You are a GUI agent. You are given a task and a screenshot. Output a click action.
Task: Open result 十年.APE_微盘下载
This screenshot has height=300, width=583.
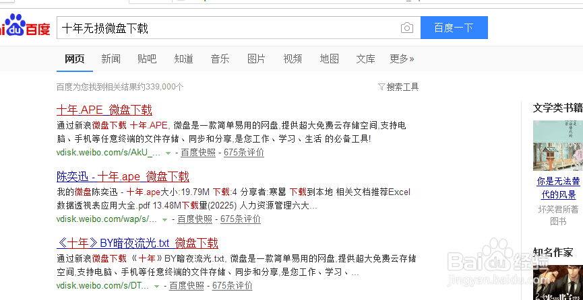104,110
